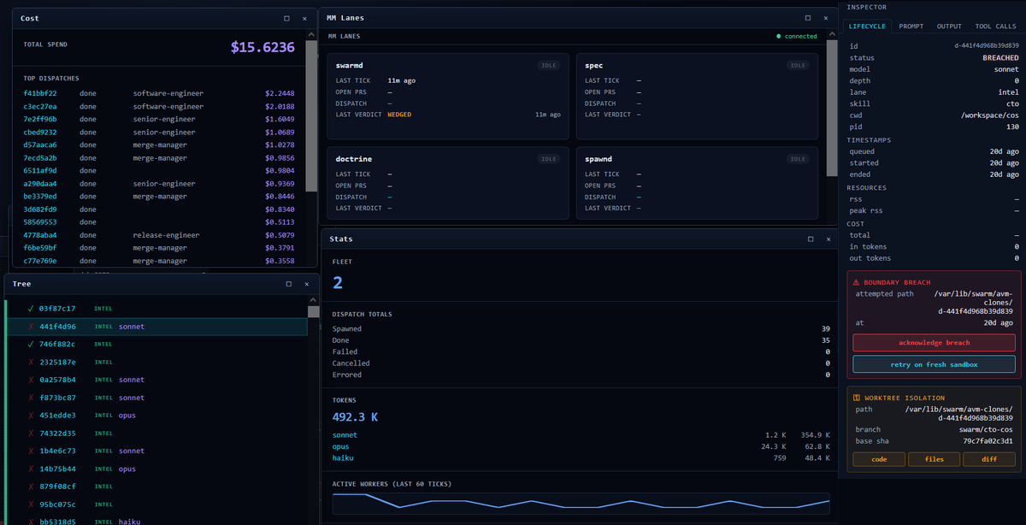
Task: Click the opus row in token stats
Action: [581, 446]
